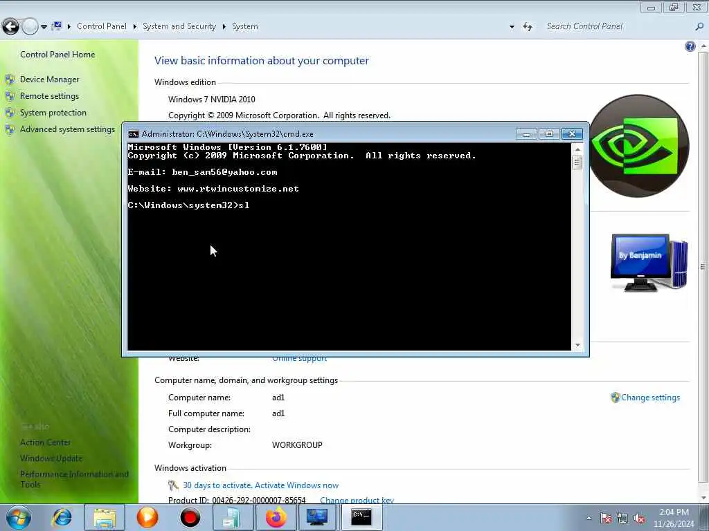
Task: Show hidden tray icons arrow
Action: click(589, 519)
